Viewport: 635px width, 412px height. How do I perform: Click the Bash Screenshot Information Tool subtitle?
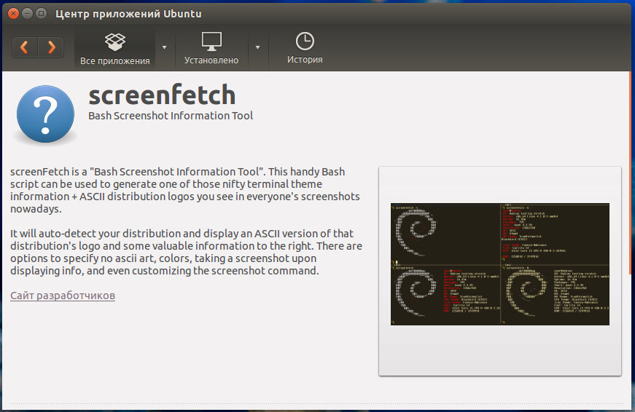tap(171, 116)
